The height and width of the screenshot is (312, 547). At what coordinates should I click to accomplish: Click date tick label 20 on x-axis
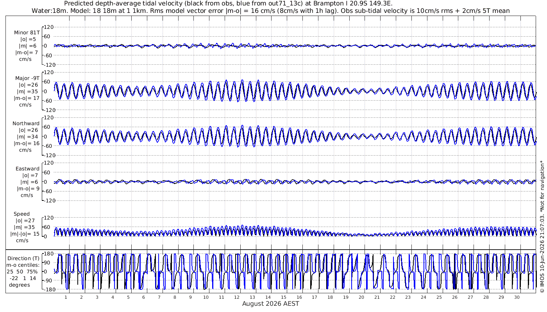[361, 297]
